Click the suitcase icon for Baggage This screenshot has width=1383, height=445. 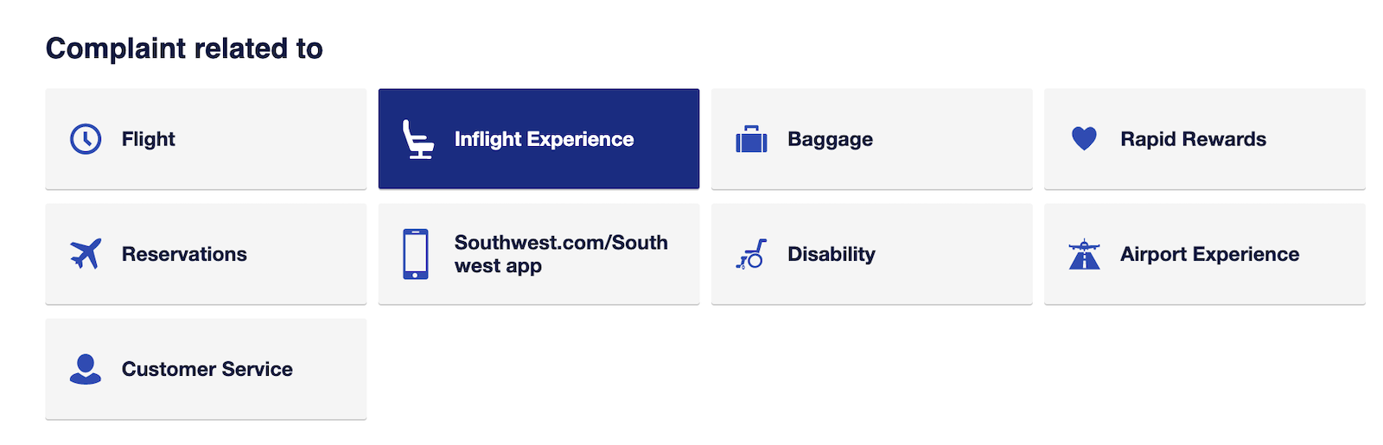tap(751, 139)
